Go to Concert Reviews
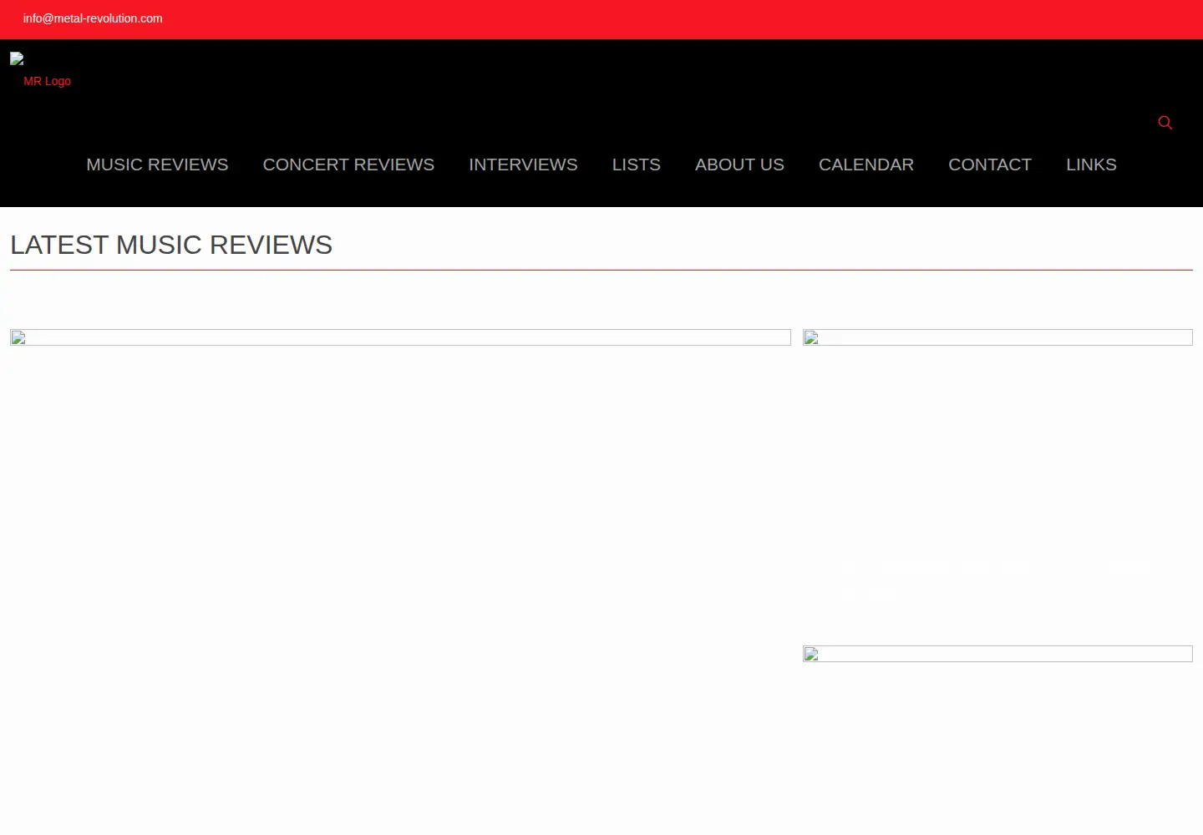This screenshot has width=1203, height=835. coord(348,164)
